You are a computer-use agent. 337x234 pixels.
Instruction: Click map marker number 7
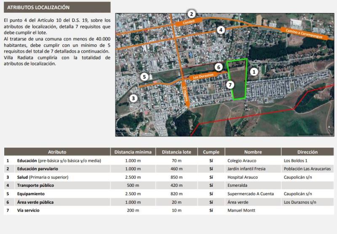tap(230, 85)
